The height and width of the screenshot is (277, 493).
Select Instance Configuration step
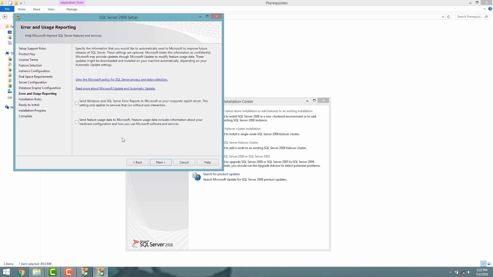click(x=34, y=71)
